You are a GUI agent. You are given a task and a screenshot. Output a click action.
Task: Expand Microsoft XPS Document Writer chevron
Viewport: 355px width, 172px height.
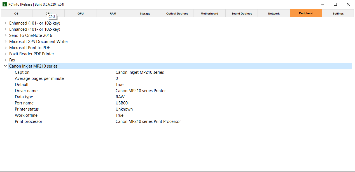(x=6, y=42)
